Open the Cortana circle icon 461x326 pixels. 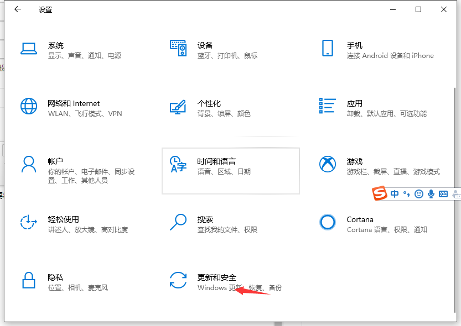click(x=328, y=222)
